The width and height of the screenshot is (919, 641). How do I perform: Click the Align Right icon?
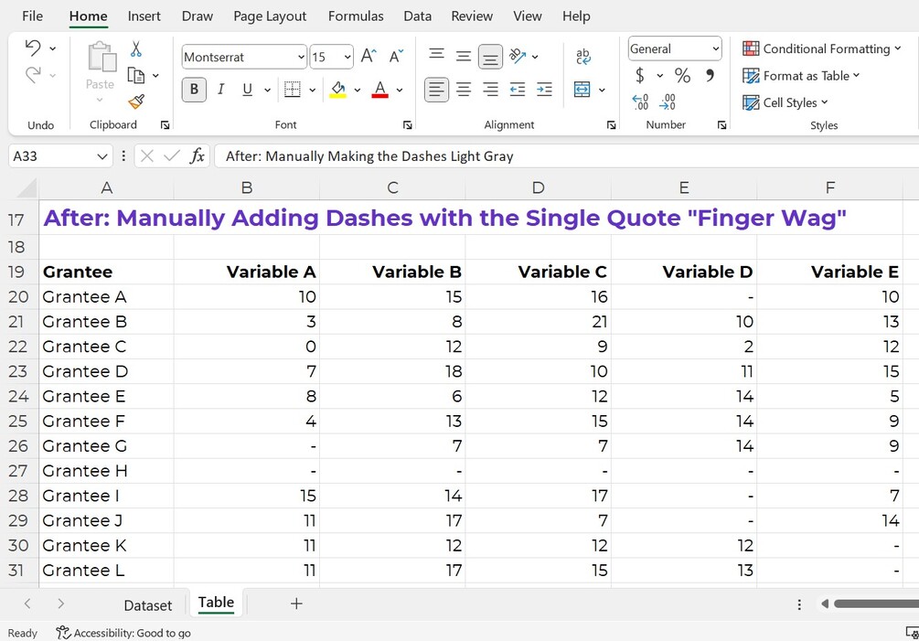[x=490, y=89]
